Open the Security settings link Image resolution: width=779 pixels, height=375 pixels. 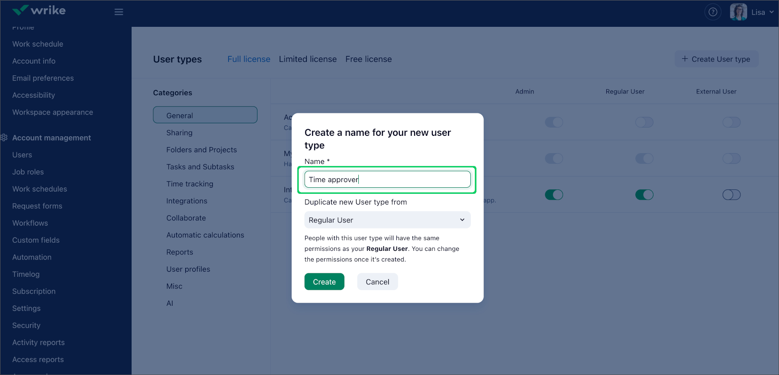(26, 325)
